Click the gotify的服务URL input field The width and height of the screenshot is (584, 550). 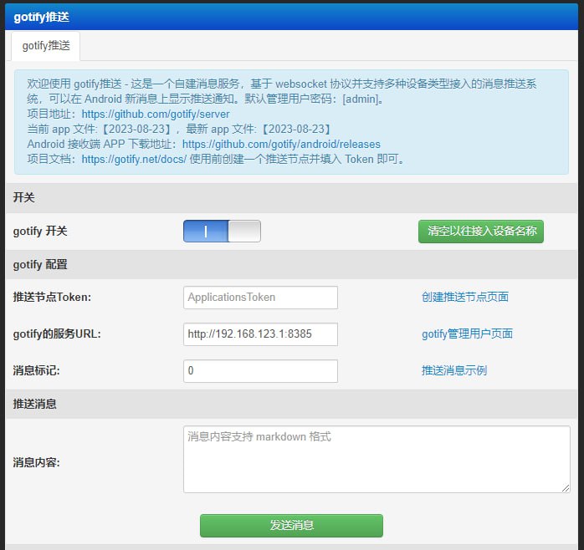[x=260, y=334]
